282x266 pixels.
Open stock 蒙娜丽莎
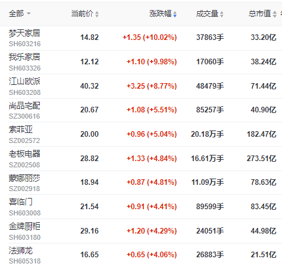(24, 178)
